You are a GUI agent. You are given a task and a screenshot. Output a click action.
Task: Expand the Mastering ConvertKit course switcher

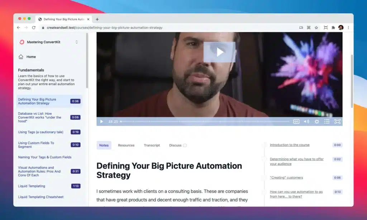click(x=76, y=42)
